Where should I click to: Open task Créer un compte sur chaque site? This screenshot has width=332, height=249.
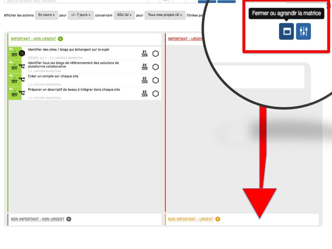pyautogui.click(x=53, y=76)
